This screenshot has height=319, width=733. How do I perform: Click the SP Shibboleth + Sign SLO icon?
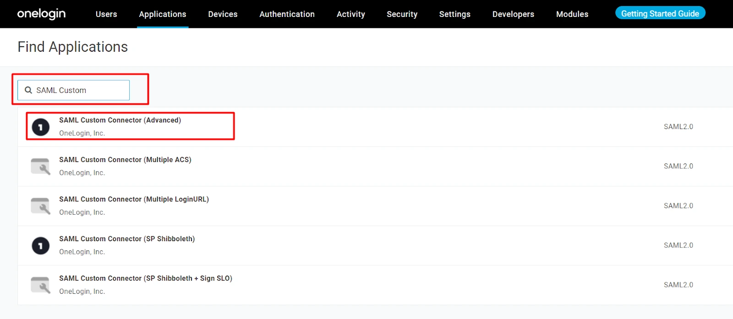(40, 285)
